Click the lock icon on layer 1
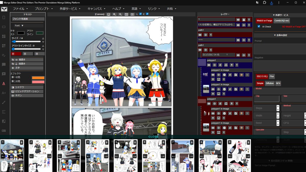The height and width of the screenshot is (172, 306). tap(244, 20)
